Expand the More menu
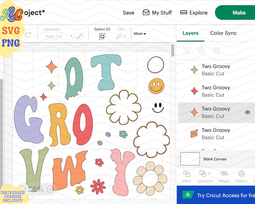The width and height of the screenshot is (255, 204). 140,34
